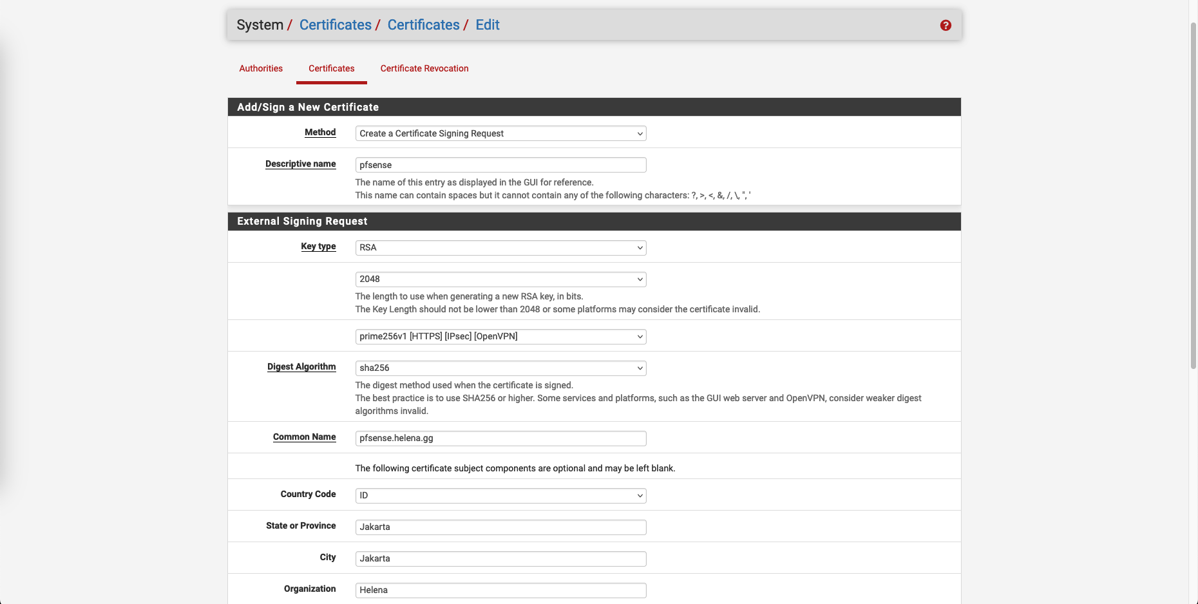Click Certificates link in breadcrumb after System
The height and width of the screenshot is (604, 1198).
click(335, 25)
